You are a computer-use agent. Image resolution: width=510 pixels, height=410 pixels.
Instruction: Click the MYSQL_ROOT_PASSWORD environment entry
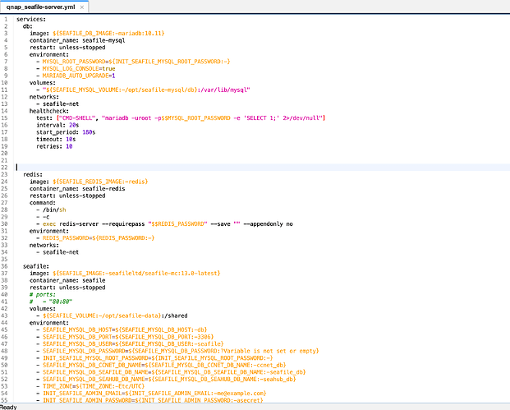tap(136, 62)
